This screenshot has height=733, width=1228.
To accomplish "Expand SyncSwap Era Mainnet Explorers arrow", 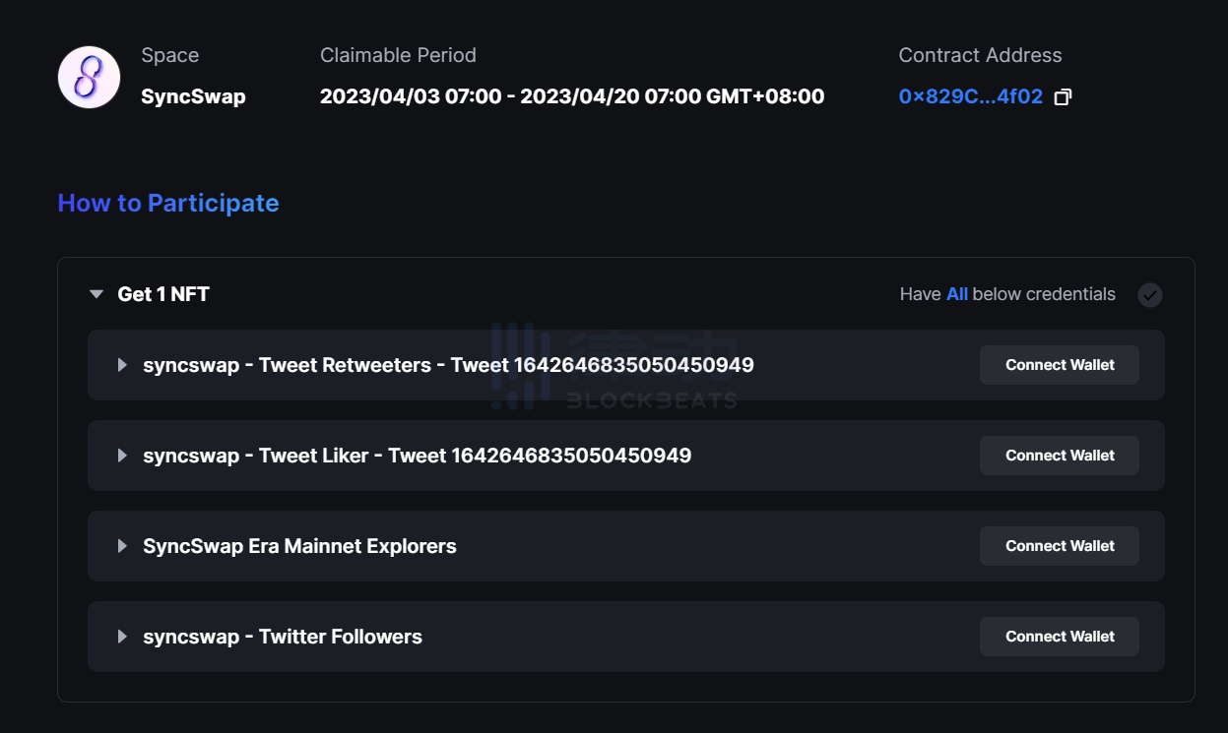I will coord(122,546).
